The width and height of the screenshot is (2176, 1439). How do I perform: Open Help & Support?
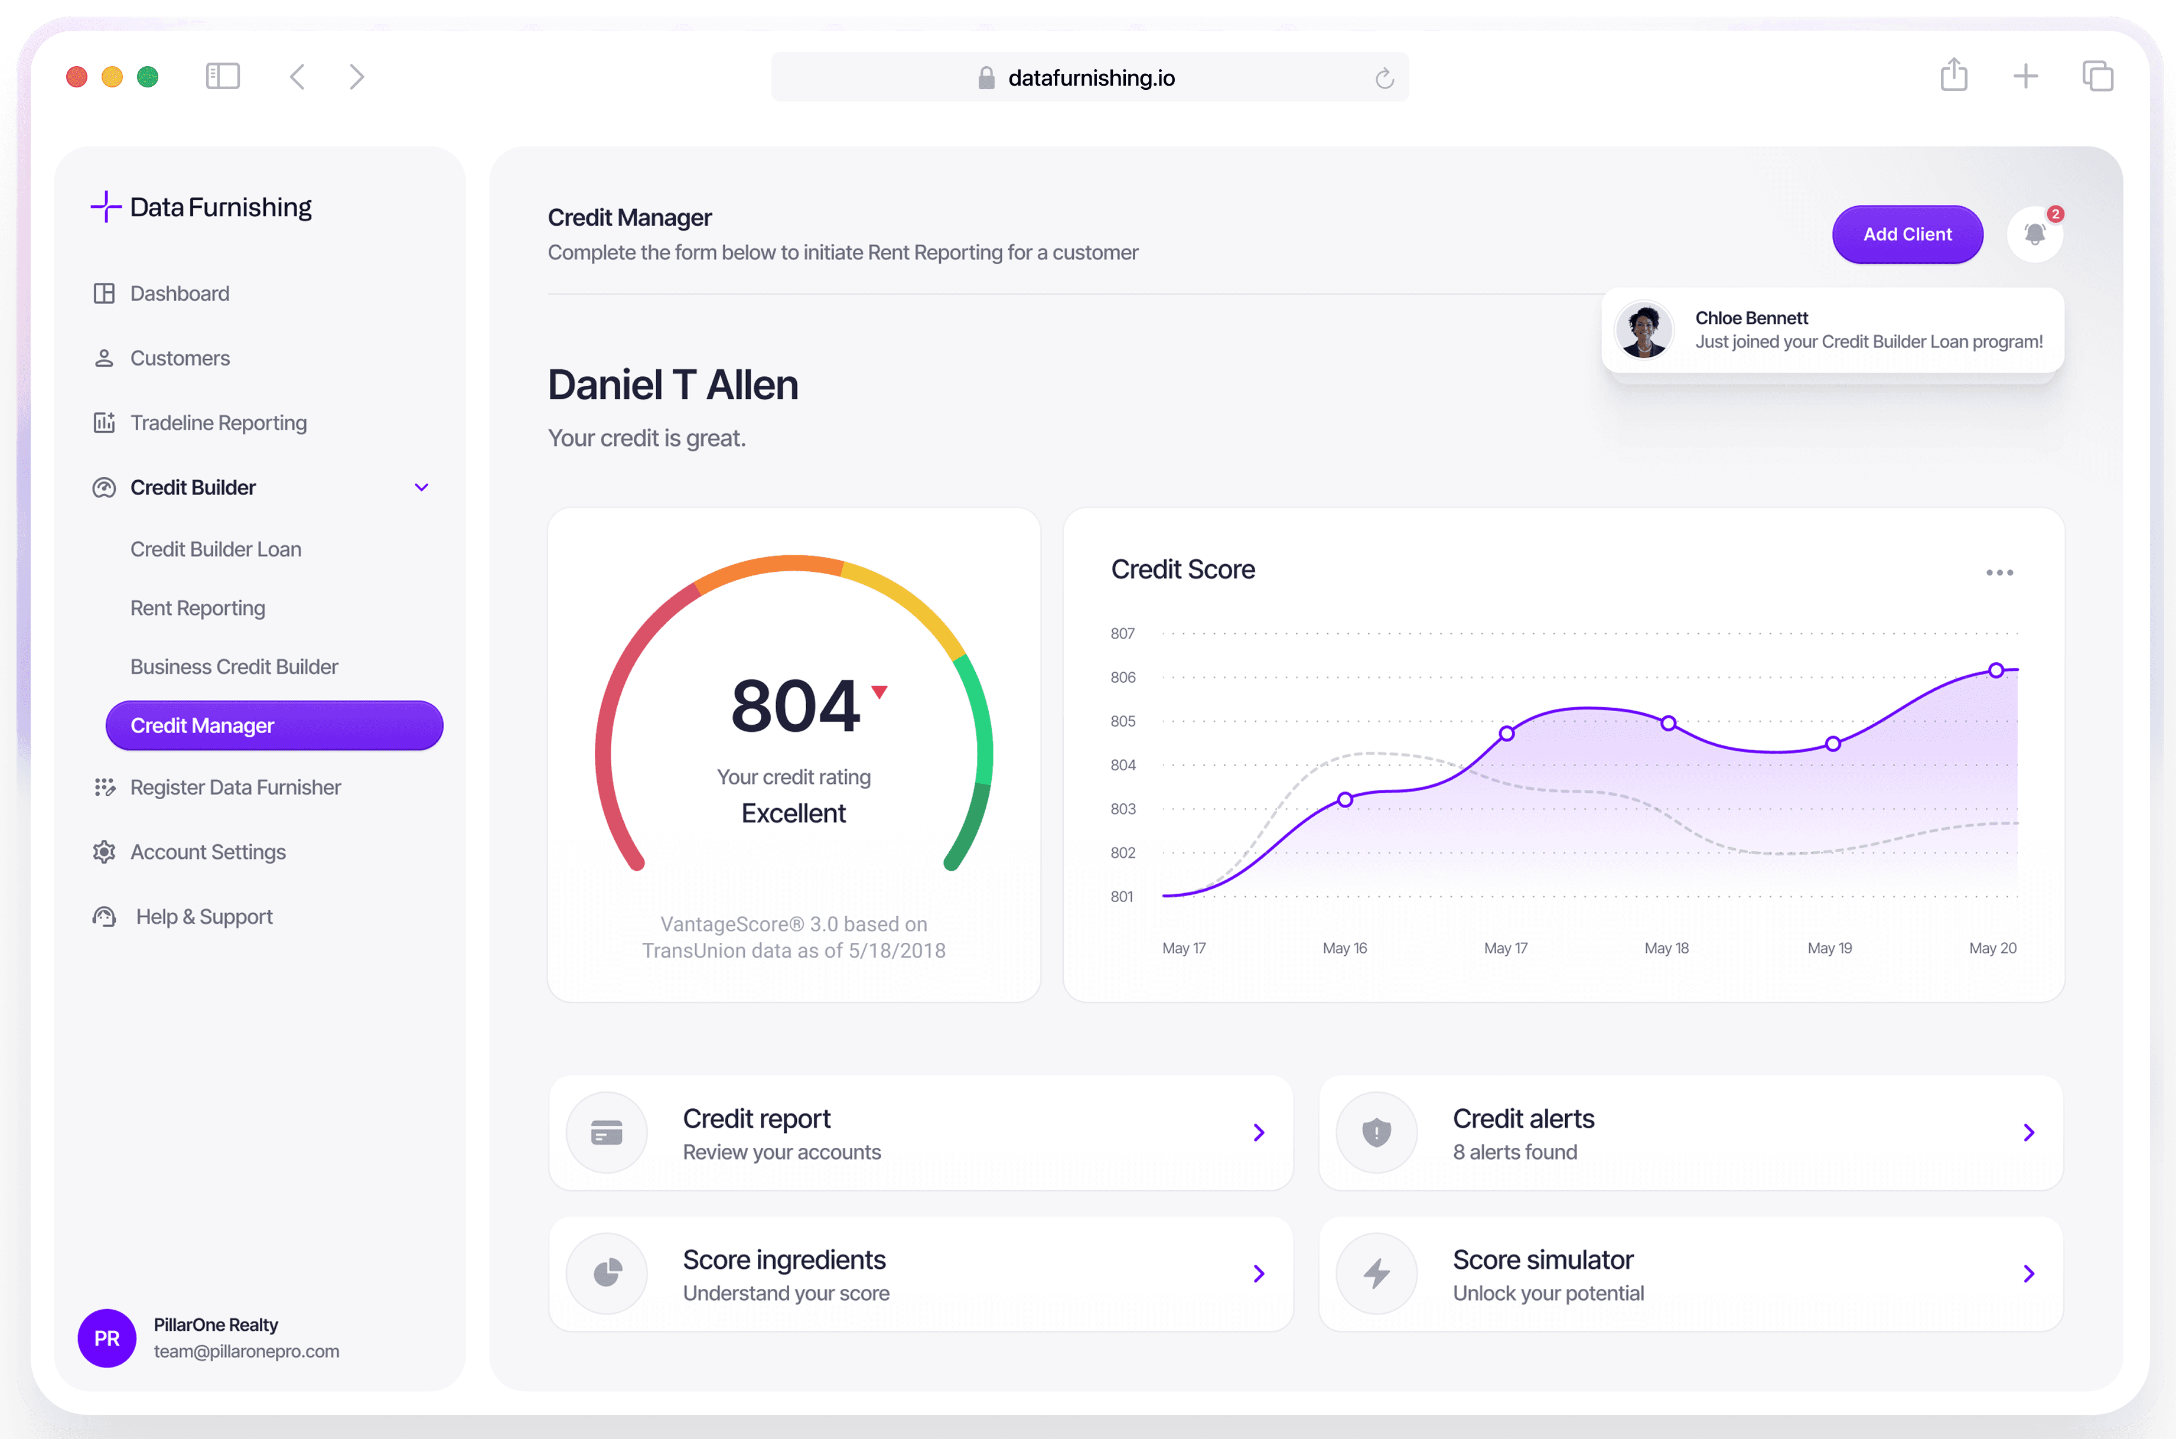[204, 916]
